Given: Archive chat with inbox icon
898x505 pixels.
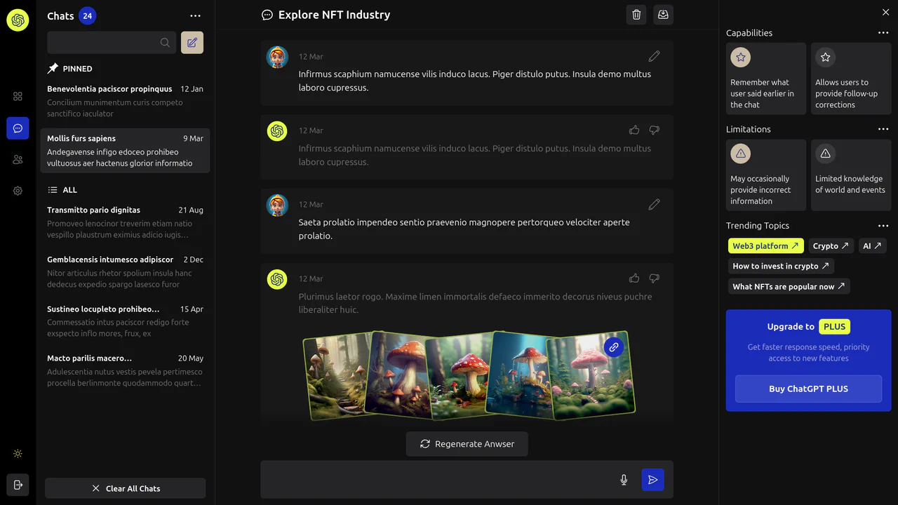Looking at the screenshot, I should (x=663, y=15).
